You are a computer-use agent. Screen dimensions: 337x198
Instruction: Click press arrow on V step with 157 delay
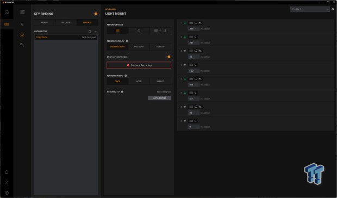185,92
